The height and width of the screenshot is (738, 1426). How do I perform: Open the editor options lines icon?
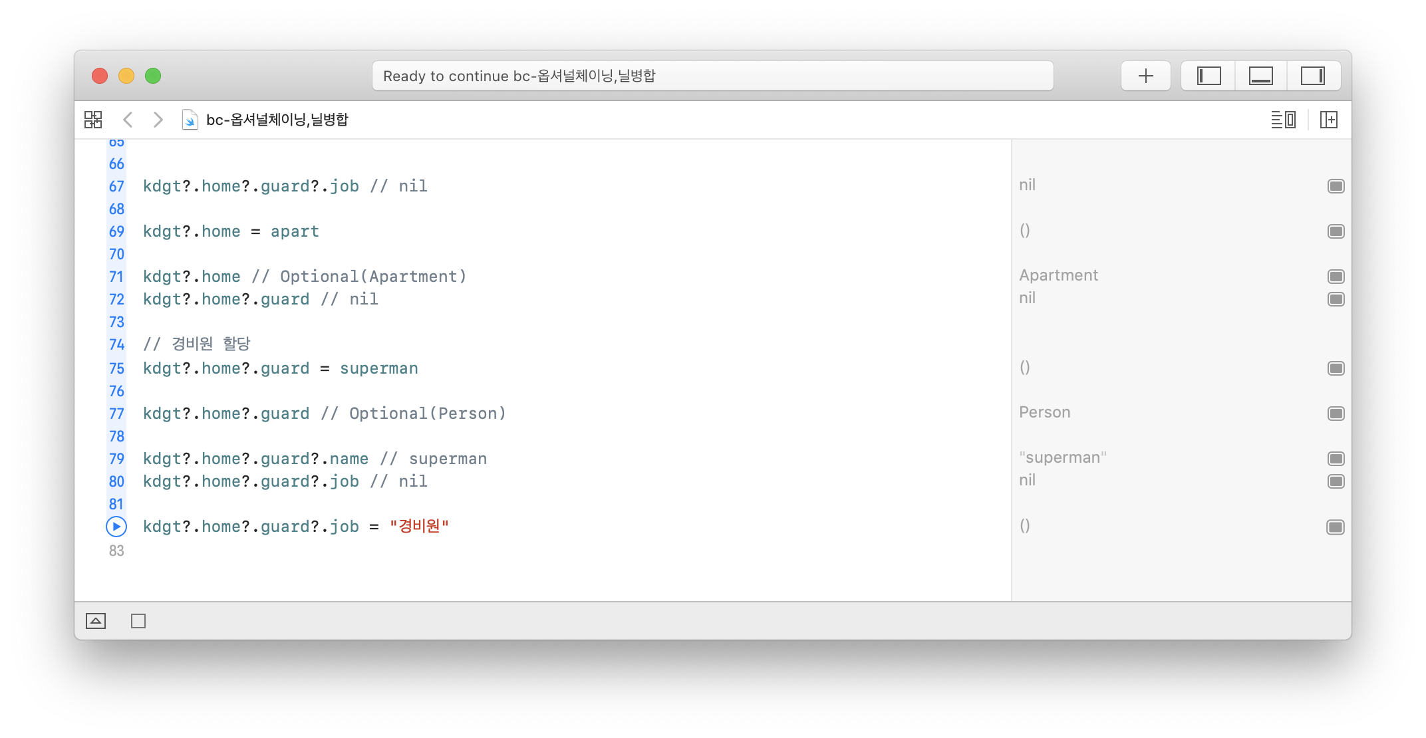(x=1283, y=120)
